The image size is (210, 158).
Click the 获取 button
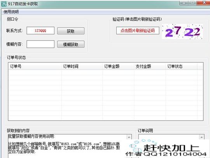pos(71,31)
